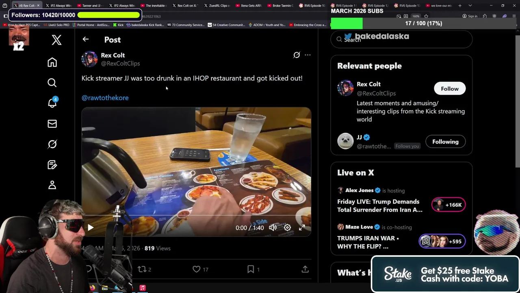
Task: Open the Explore search icon in sidebar
Action: coord(52,83)
